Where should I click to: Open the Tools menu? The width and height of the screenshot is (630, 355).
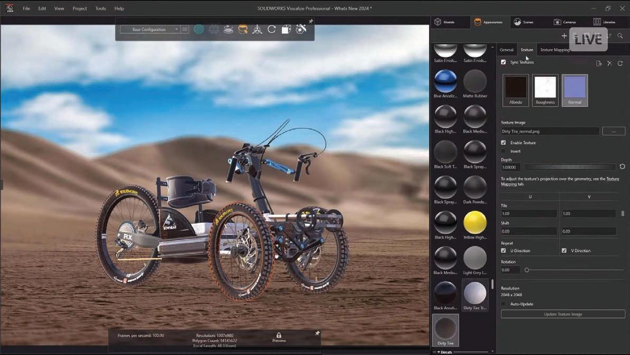(x=100, y=8)
